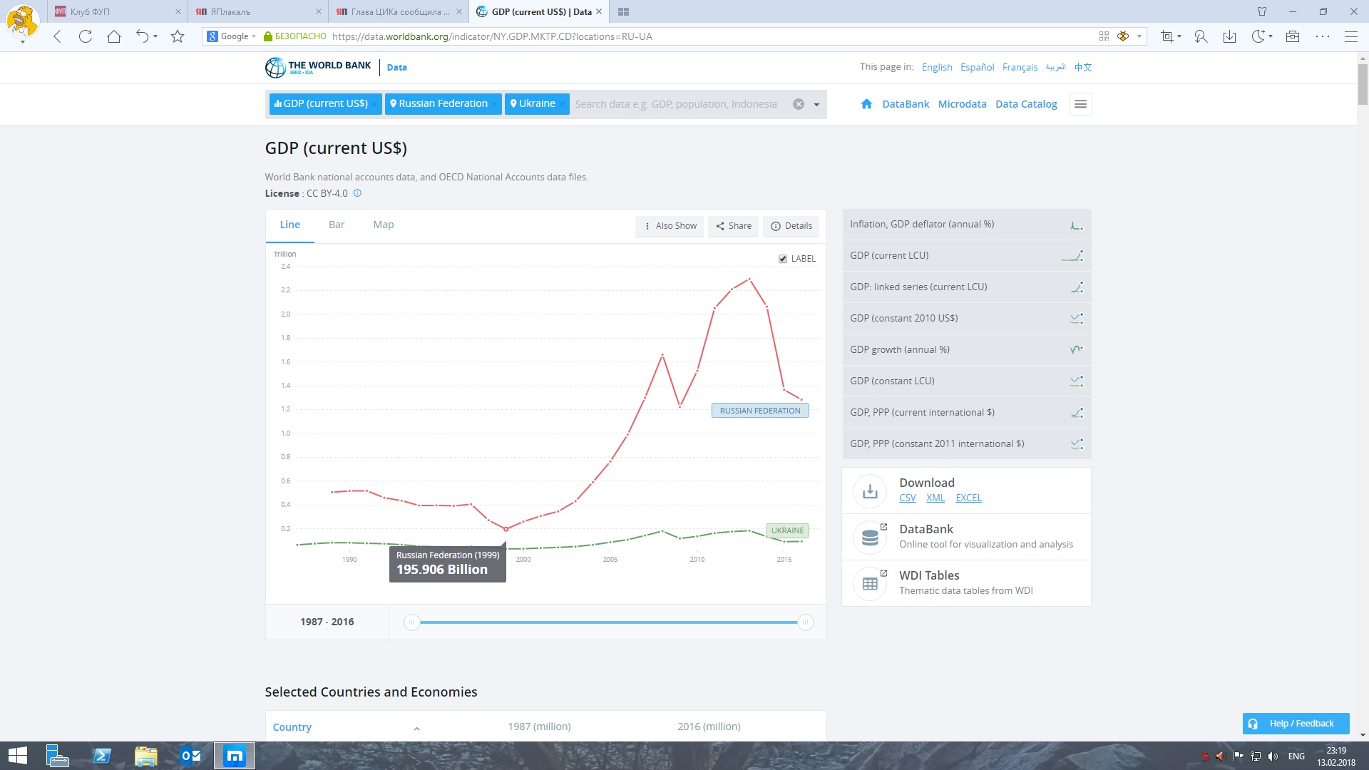This screenshot has height=770, width=1369.
Task: Expand the search box dropdown arrow
Action: [816, 104]
